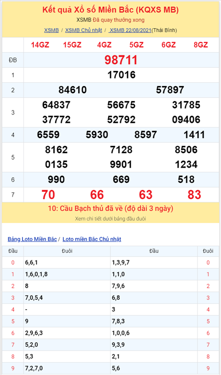Click fifth prize number 1234
The width and height of the screenshot is (221, 375).
pyautogui.click(x=186, y=164)
